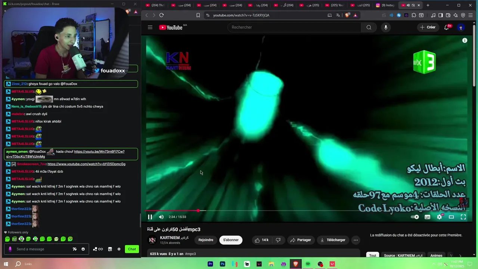This screenshot has height=269, width=478.
Task: Enter fullscreen in YouTube player
Action: (463, 217)
